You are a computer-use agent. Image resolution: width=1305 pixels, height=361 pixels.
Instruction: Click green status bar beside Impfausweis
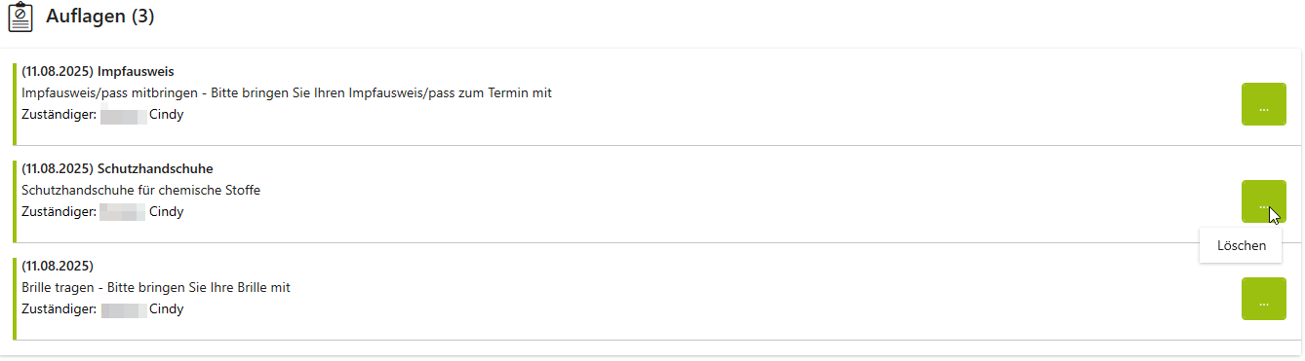15,104
